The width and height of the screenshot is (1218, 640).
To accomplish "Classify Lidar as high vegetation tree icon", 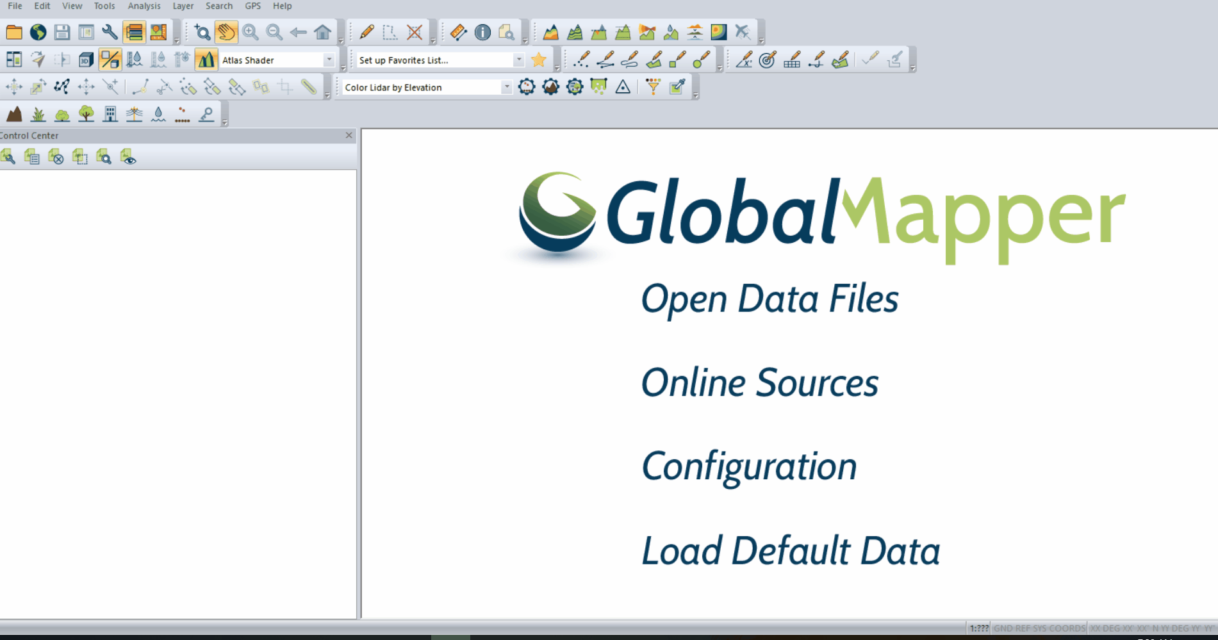I will pyautogui.click(x=86, y=115).
